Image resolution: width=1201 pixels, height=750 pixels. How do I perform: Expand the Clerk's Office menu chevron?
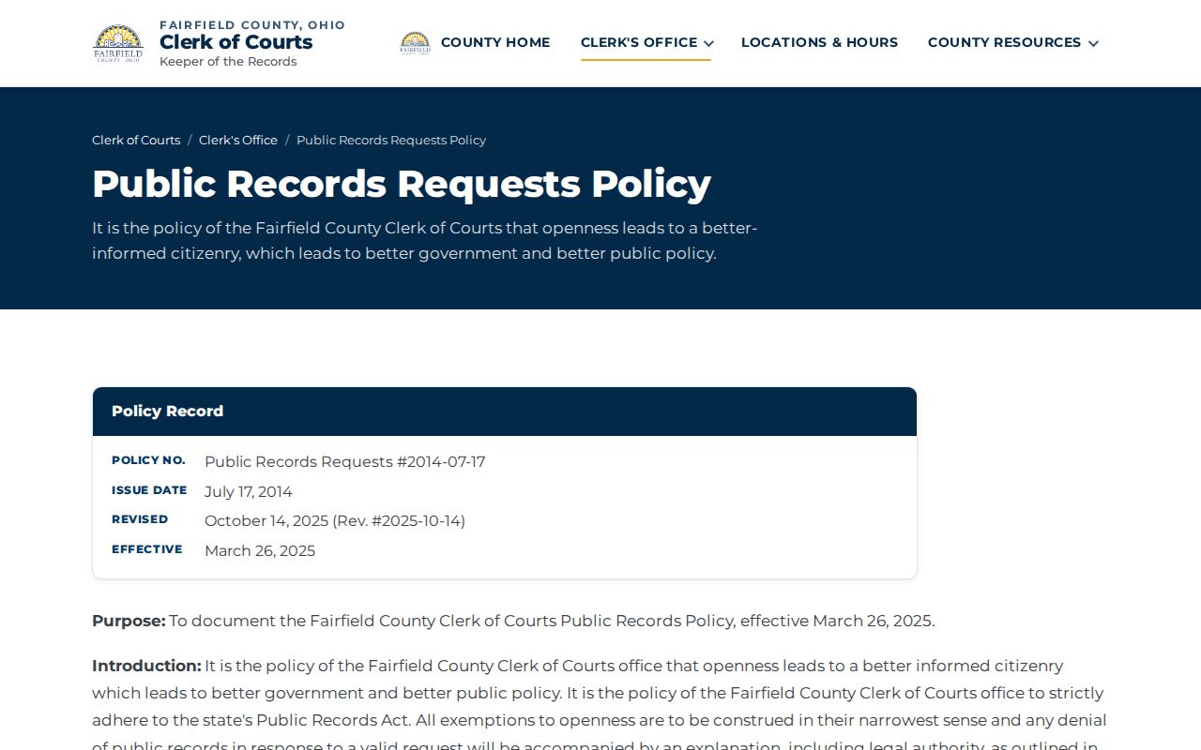(x=708, y=43)
